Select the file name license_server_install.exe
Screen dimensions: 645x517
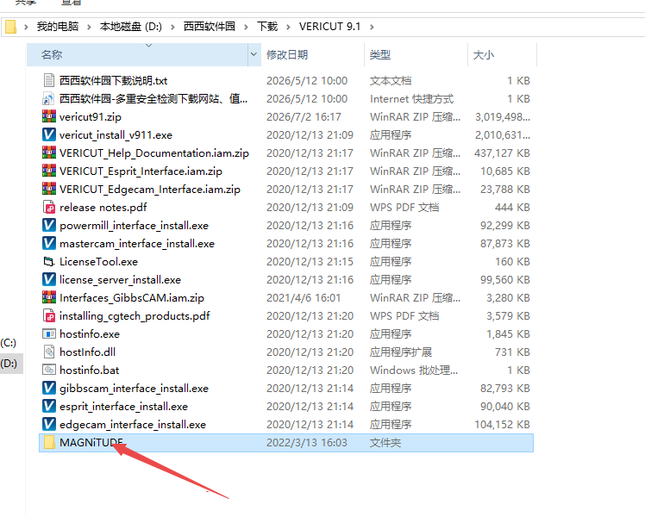click(120, 280)
